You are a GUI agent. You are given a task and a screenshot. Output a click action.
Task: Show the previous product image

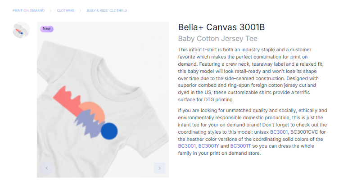[46, 168]
